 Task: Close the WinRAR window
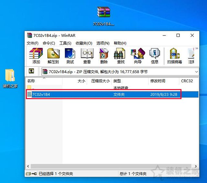[x=192, y=35]
